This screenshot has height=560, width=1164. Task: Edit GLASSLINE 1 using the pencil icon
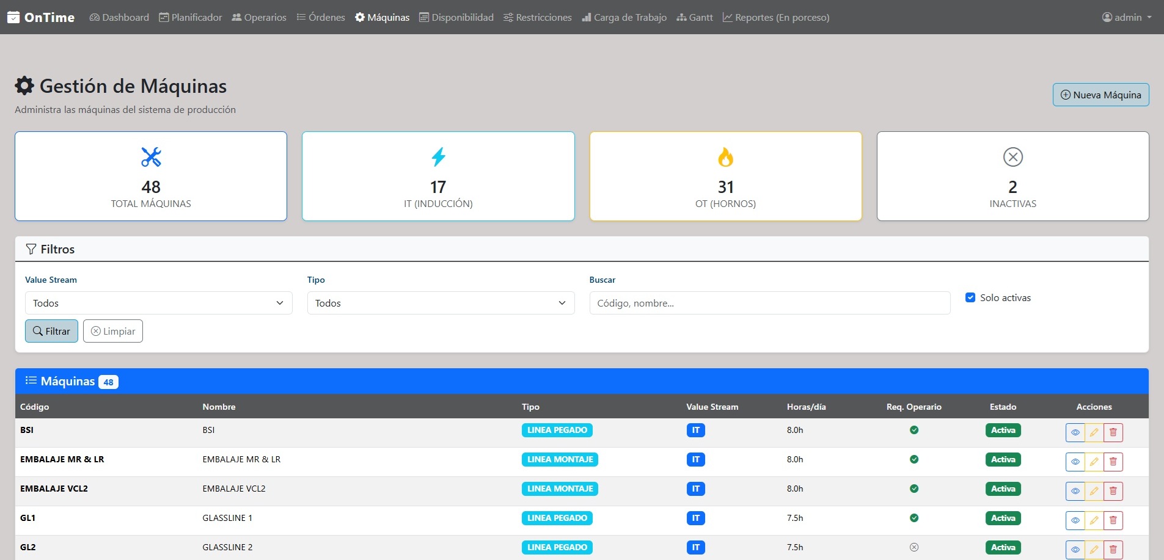pyautogui.click(x=1094, y=520)
